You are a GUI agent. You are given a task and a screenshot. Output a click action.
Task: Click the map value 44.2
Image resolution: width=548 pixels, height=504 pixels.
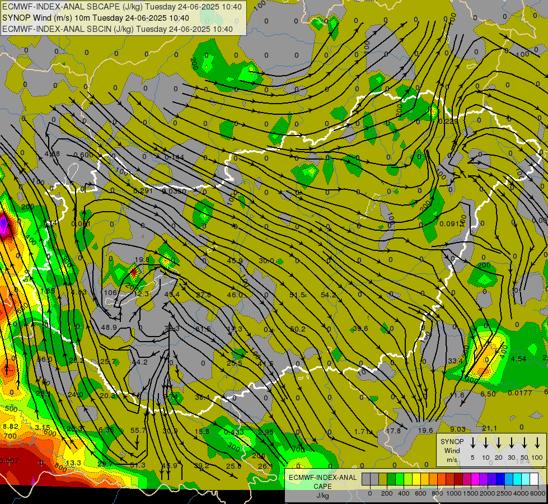[x=139, y=362]
